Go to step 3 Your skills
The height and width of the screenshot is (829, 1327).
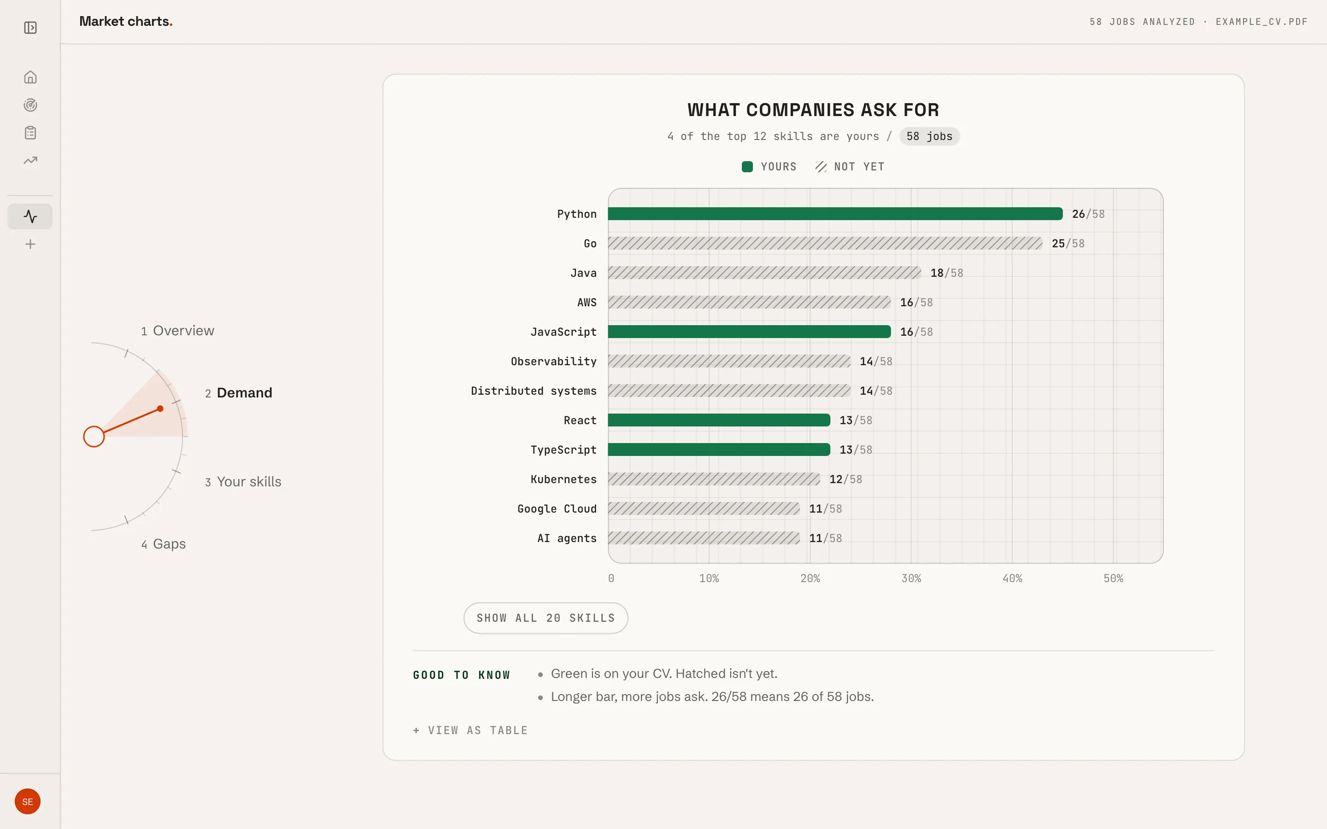click(243, 481)
